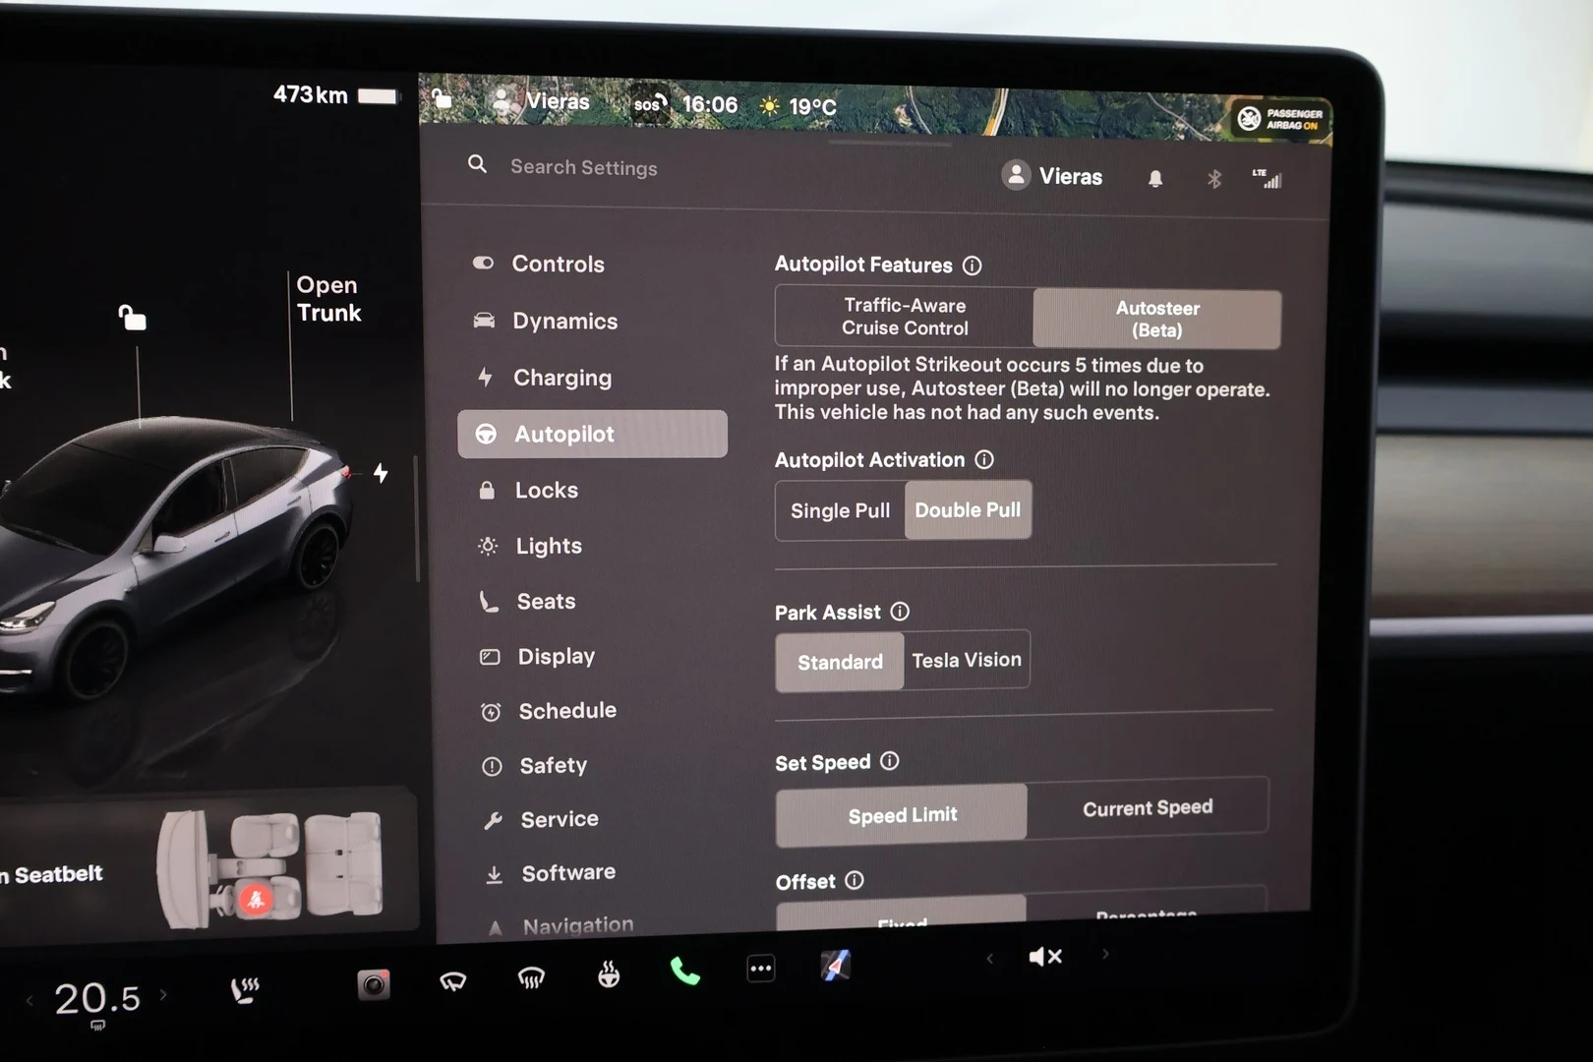Unmute the muted speaker icon
This screenshot has height=1062, width=1593.
click(x=1044, y=957)
